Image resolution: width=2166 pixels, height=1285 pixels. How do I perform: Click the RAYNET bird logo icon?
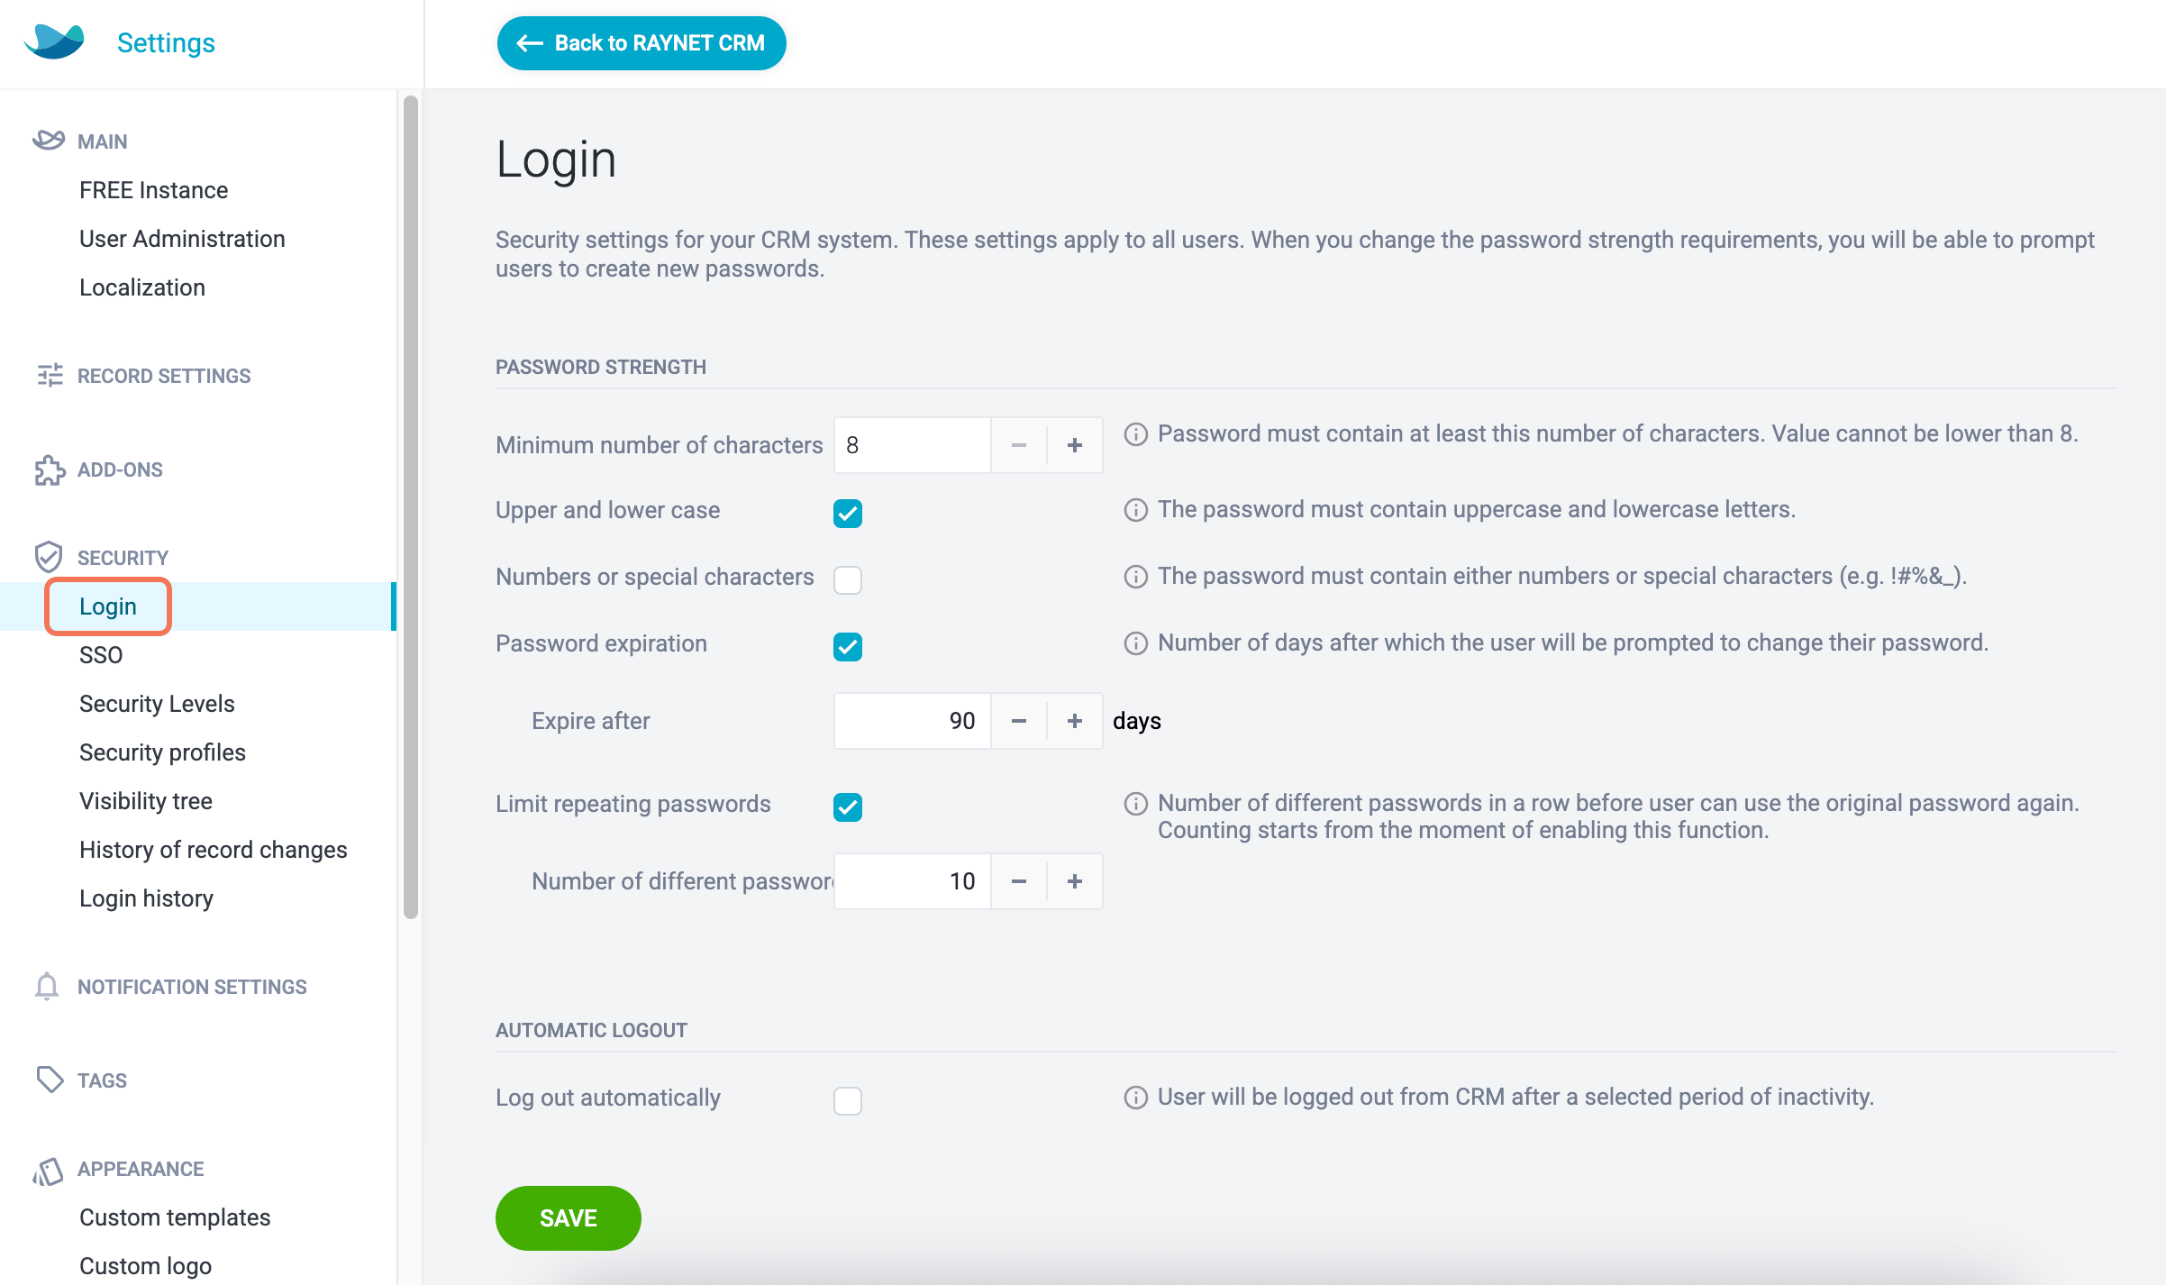coord(54,41)
